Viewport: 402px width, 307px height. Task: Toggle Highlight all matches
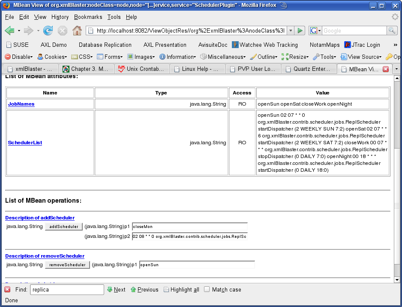pos(182,289)
